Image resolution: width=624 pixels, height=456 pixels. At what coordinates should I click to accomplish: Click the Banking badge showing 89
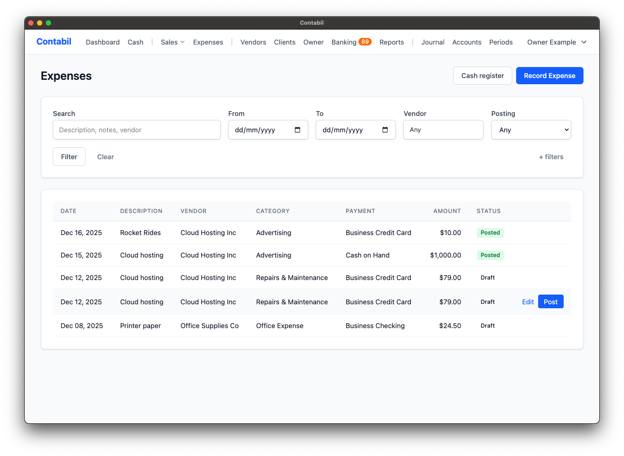point(365,41)
